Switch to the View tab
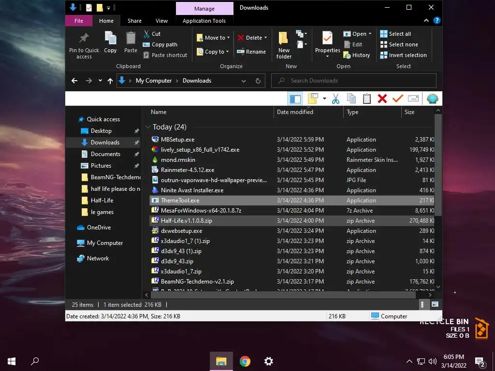The height and width of the screenshot is (371, 495). (x=161, y=21)
